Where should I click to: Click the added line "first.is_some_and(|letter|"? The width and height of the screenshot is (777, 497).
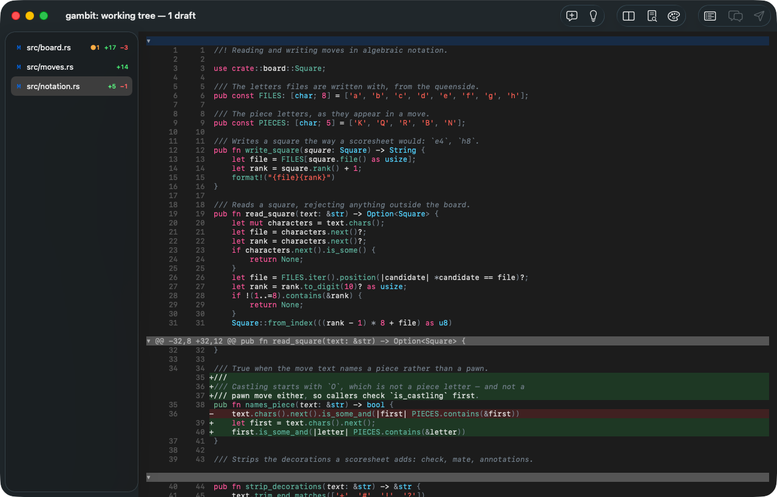pyautogui.click(x=348, y=432)
